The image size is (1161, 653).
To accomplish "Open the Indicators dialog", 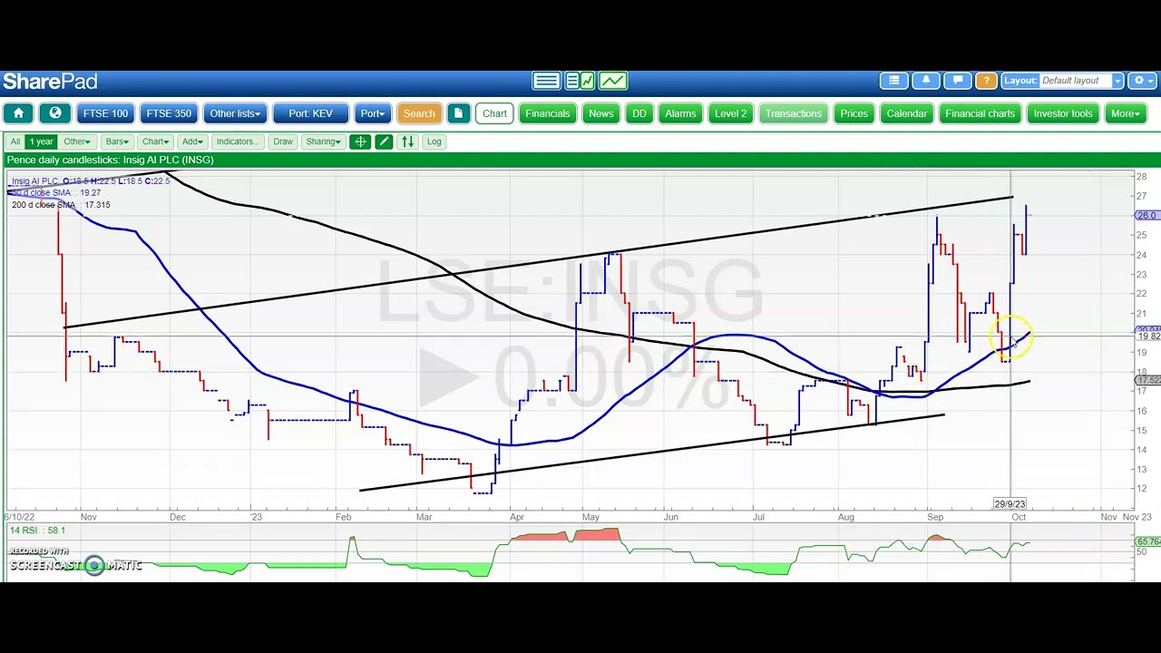I will tap(238, 141).
